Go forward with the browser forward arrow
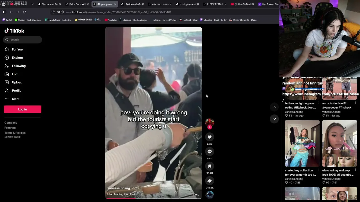Screen dimensions: 360x202 click(18, 12)
